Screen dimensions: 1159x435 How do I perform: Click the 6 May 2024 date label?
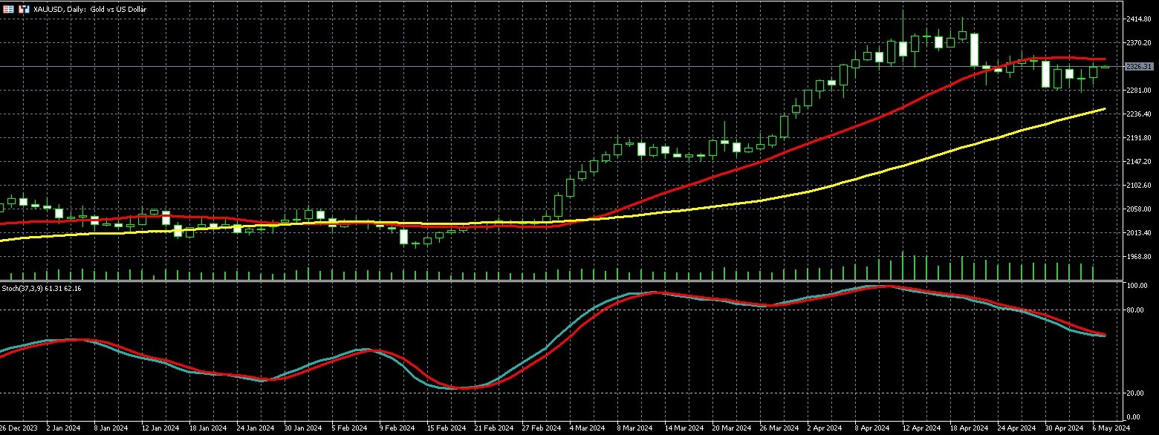pos(1111,428)
